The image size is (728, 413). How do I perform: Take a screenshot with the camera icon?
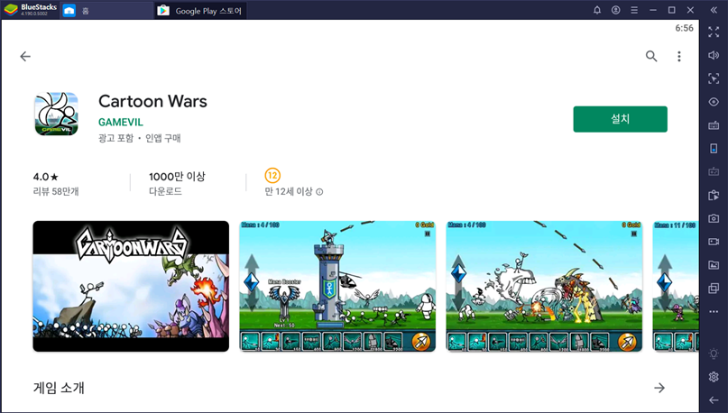pyautogui.click(x=714, y=218)
